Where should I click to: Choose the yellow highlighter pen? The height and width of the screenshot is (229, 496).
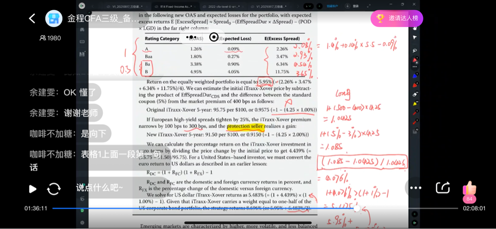coord(415,103)
